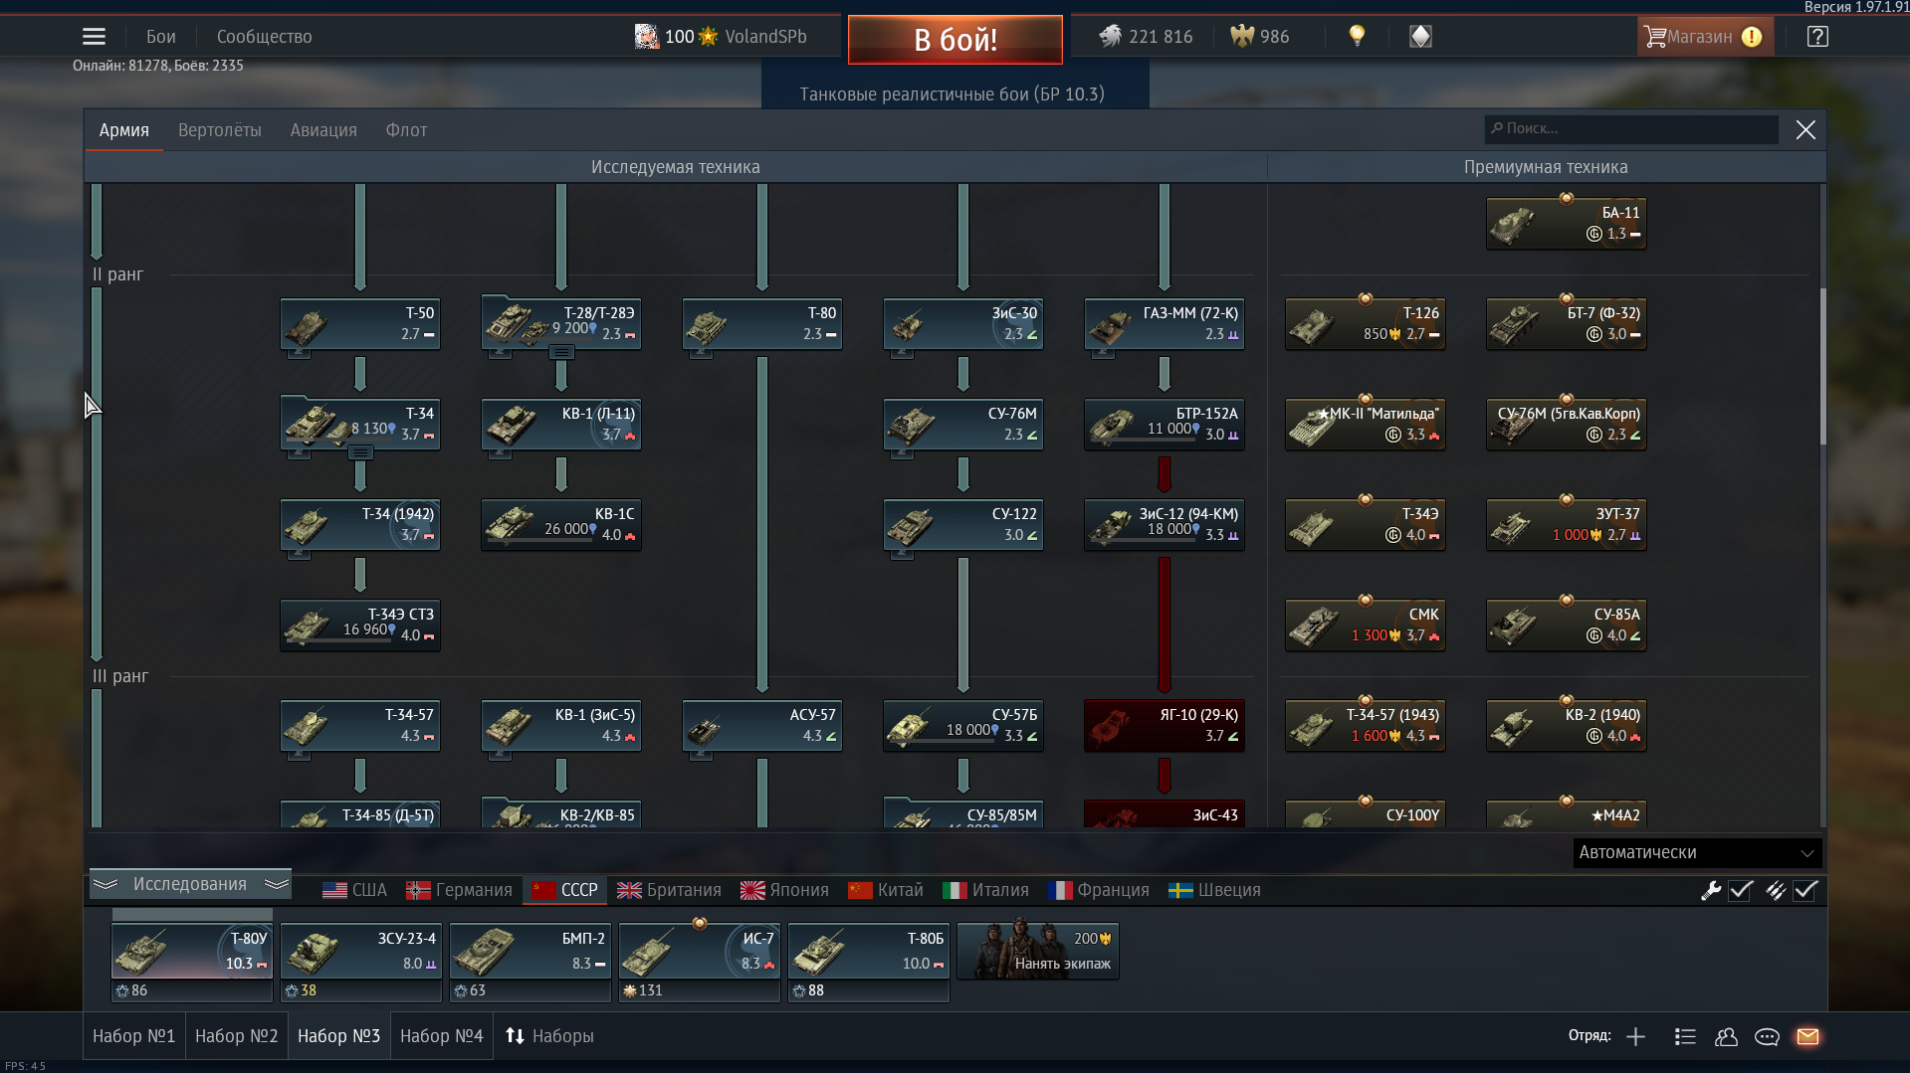Toggle the auto-repair checkbox

1741,891
